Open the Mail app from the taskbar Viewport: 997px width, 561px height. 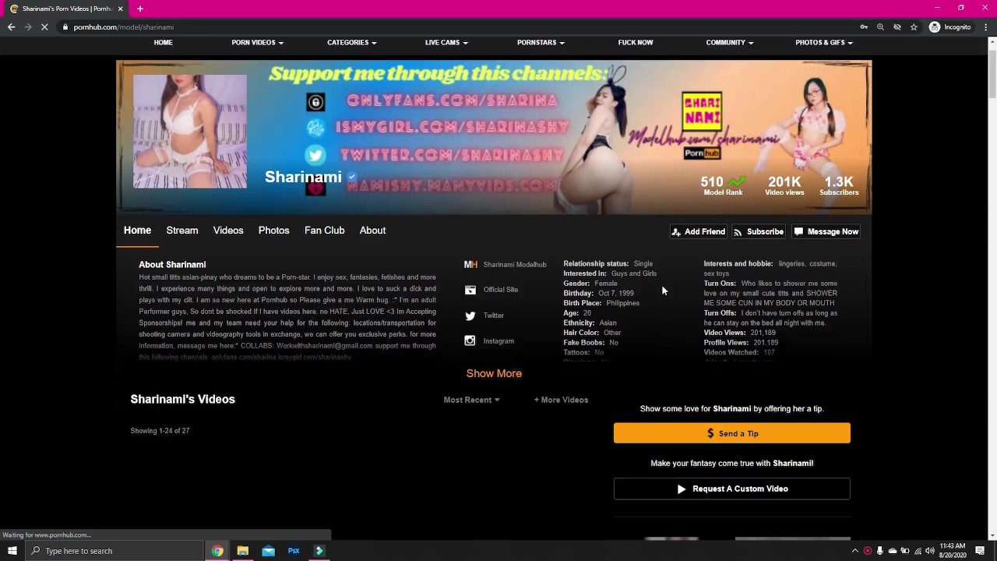[268, 551]
